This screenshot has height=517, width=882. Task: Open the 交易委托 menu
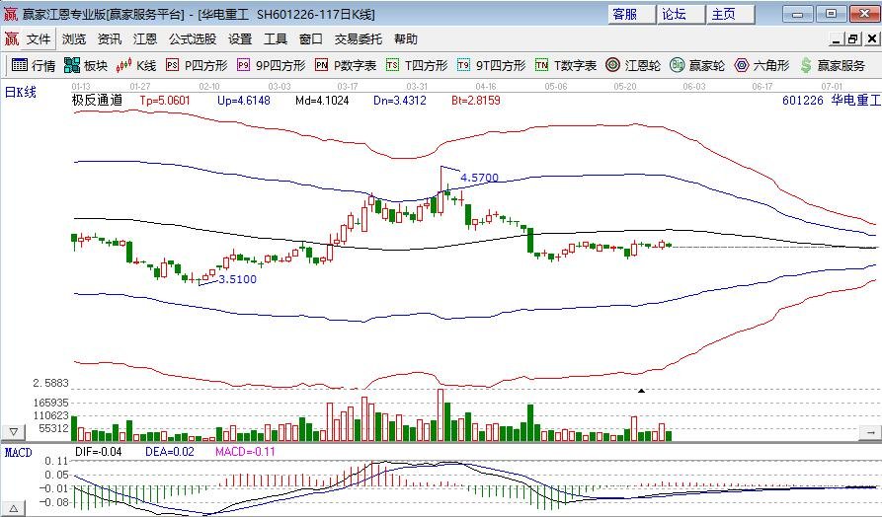(359, 38)
